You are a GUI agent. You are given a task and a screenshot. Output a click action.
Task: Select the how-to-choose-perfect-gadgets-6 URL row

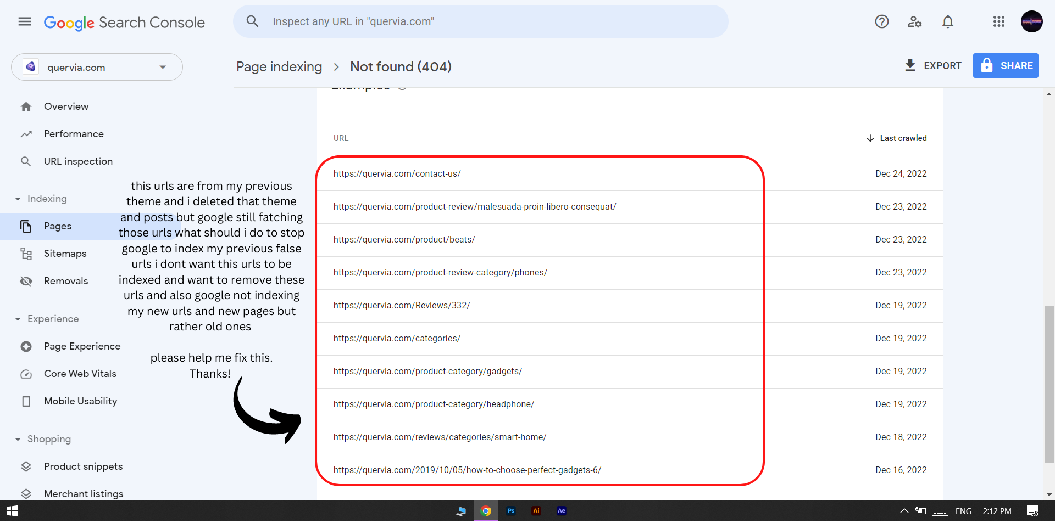tap(630, 470)
